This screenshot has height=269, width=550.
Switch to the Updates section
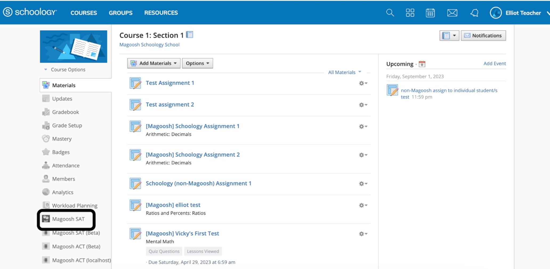(62, 99)
